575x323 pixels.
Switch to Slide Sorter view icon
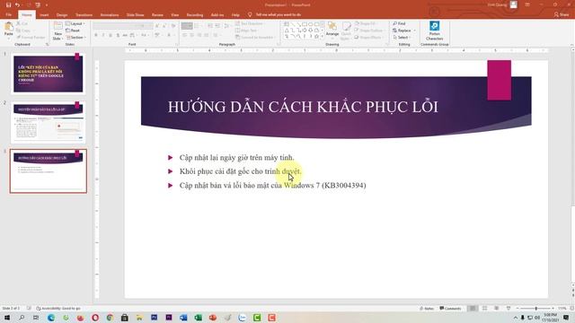[x=484, y=309]
